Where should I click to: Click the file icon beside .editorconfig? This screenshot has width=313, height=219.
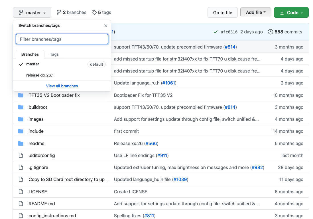[21, 155]
